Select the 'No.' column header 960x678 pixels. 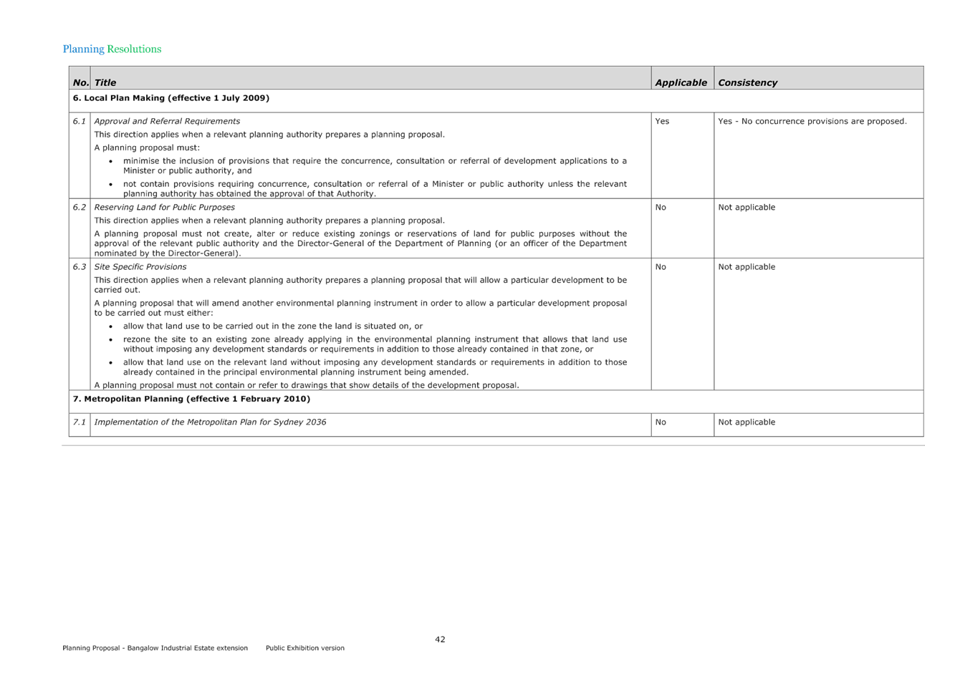pos(80,82)
